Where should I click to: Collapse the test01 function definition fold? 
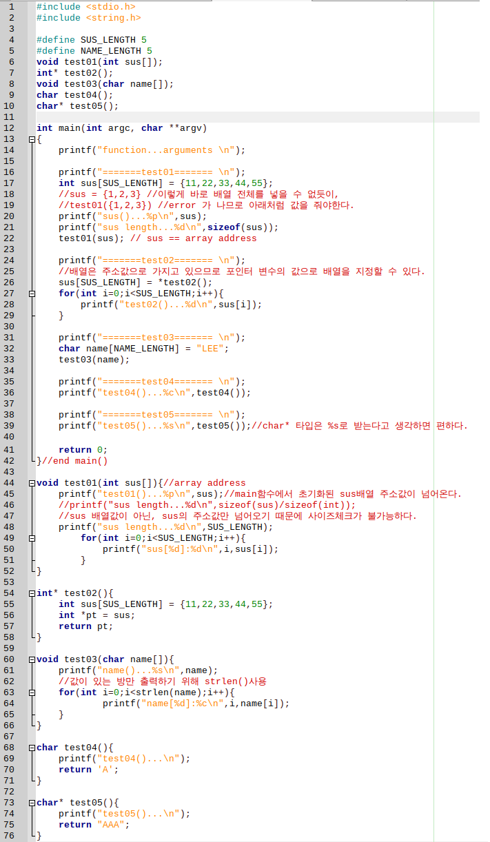tap(32, 483)
